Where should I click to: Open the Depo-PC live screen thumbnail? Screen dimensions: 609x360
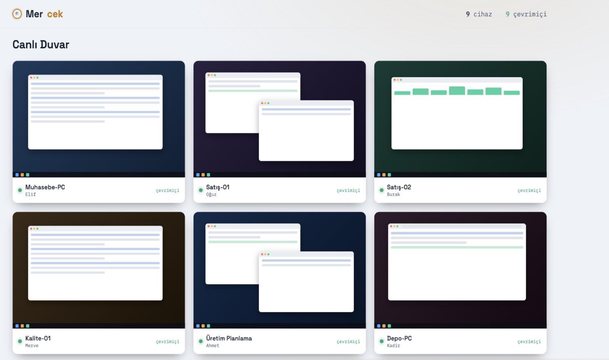pos(460,270)
